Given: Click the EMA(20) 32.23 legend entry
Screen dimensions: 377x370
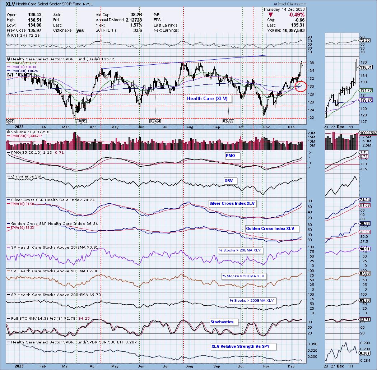Looking at the screenshot, I should (x=20, y=228).
